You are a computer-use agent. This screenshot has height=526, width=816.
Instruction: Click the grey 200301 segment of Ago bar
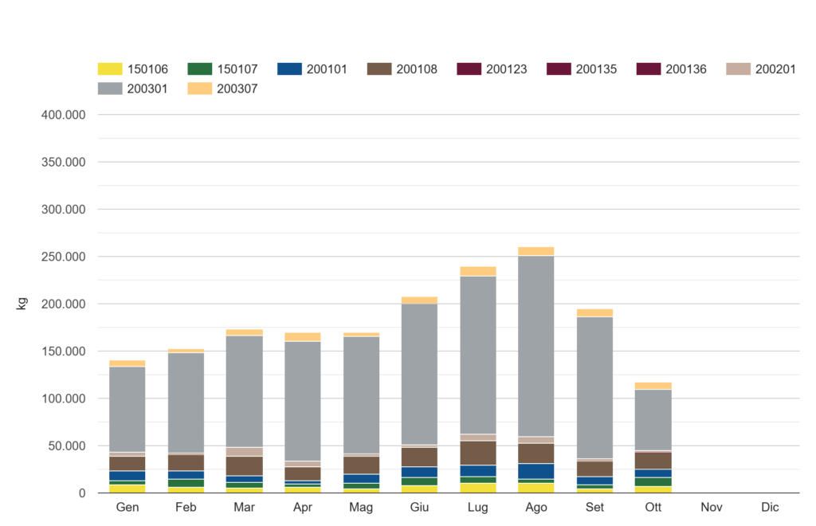536,346
